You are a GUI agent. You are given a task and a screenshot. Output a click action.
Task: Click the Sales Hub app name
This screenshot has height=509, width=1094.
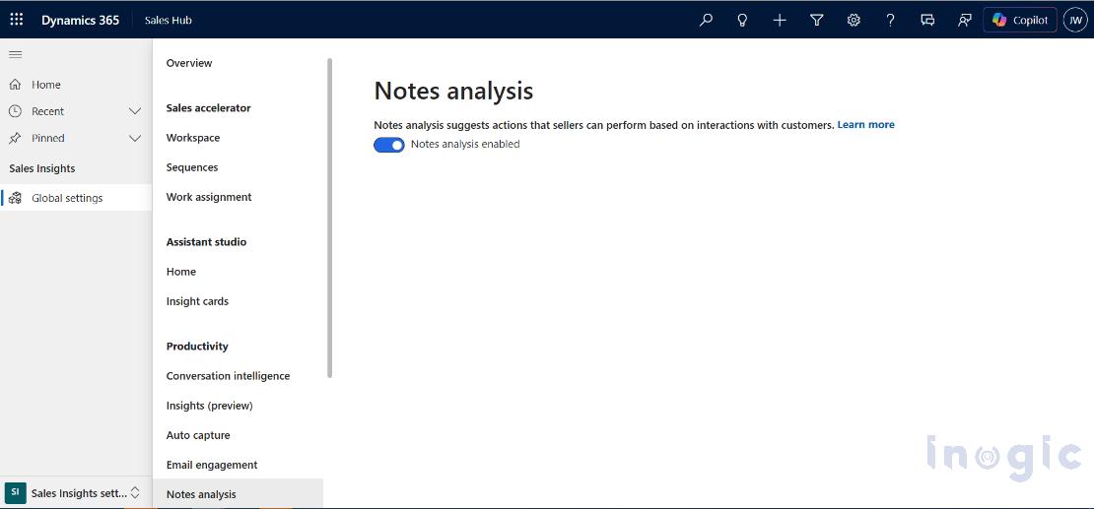pyautogui.click(x=169, y=21)
